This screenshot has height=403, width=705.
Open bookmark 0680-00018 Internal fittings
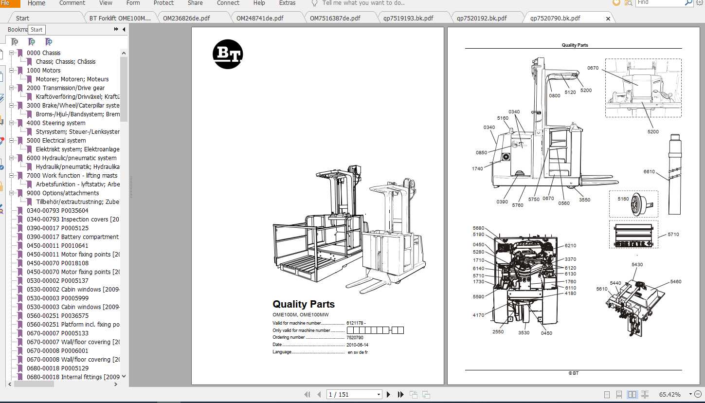pyautogui.click(x=73, y=377)
